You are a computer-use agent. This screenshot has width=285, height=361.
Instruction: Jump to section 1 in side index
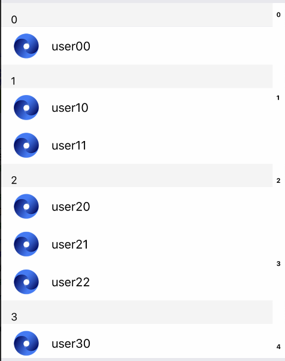(x=278, y=98)
